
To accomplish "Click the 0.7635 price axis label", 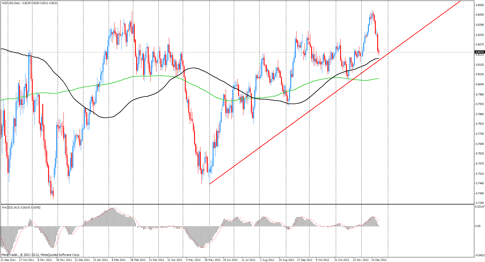I will point(480,154).
